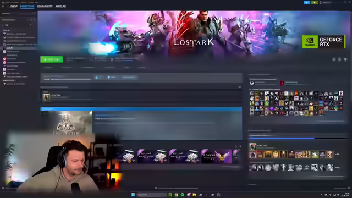
Task: Click the Lost Ark banner logo
Action: [x=194, y=42]
